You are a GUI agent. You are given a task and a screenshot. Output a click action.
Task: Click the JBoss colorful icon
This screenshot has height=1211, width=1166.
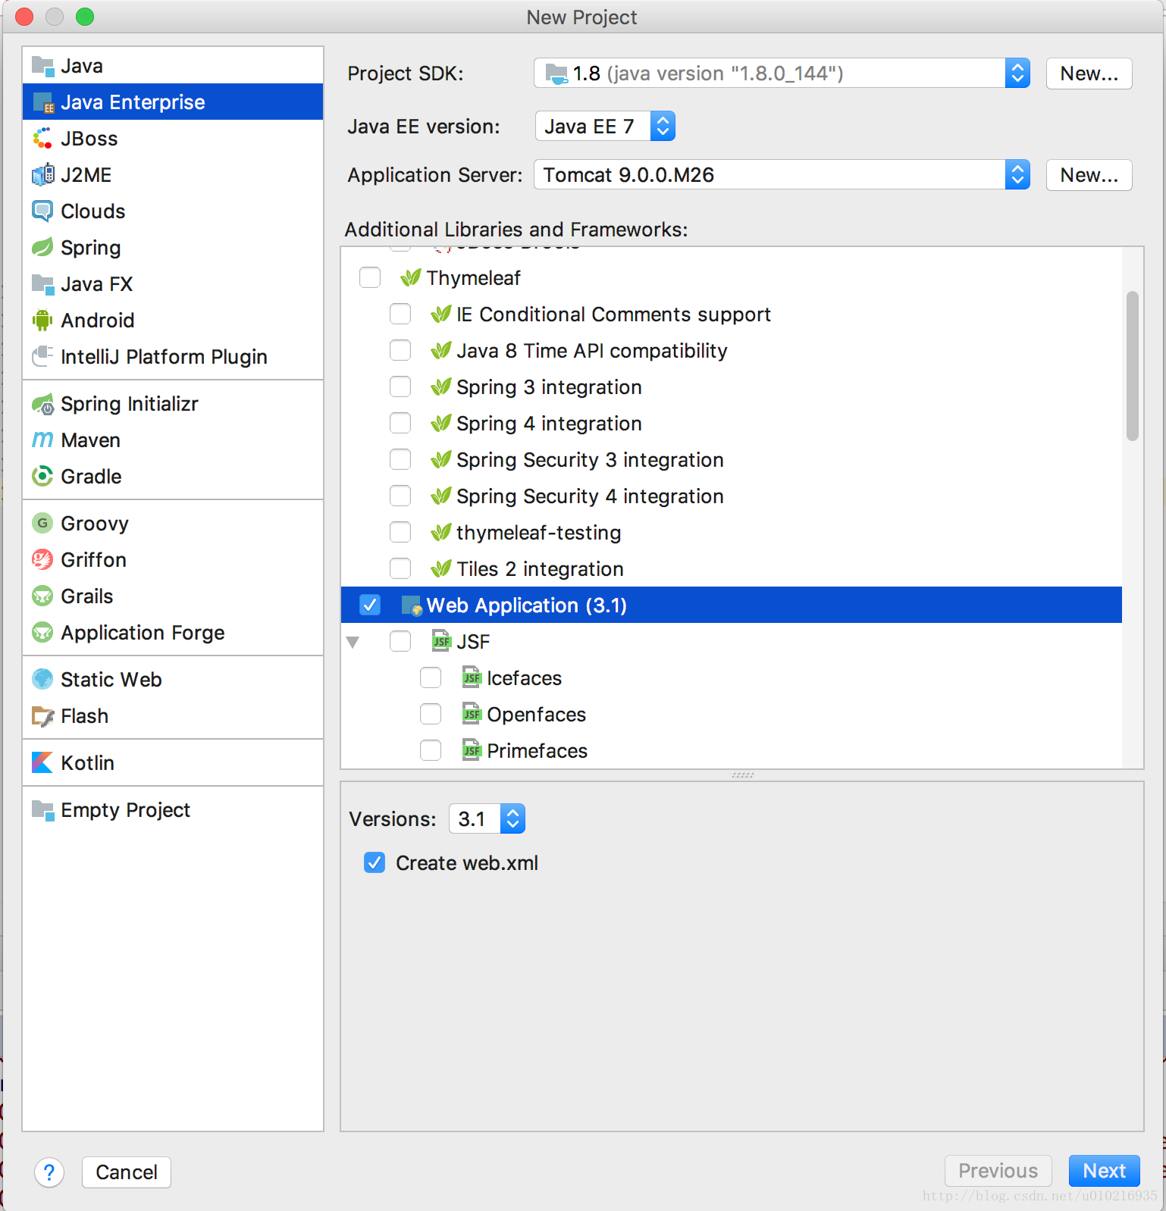42,139
